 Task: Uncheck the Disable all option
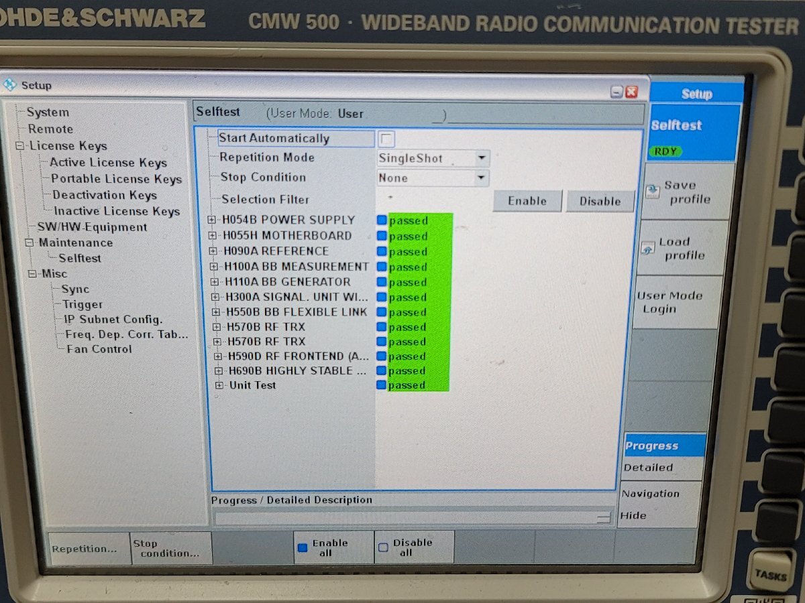click(x=383, y=548)
